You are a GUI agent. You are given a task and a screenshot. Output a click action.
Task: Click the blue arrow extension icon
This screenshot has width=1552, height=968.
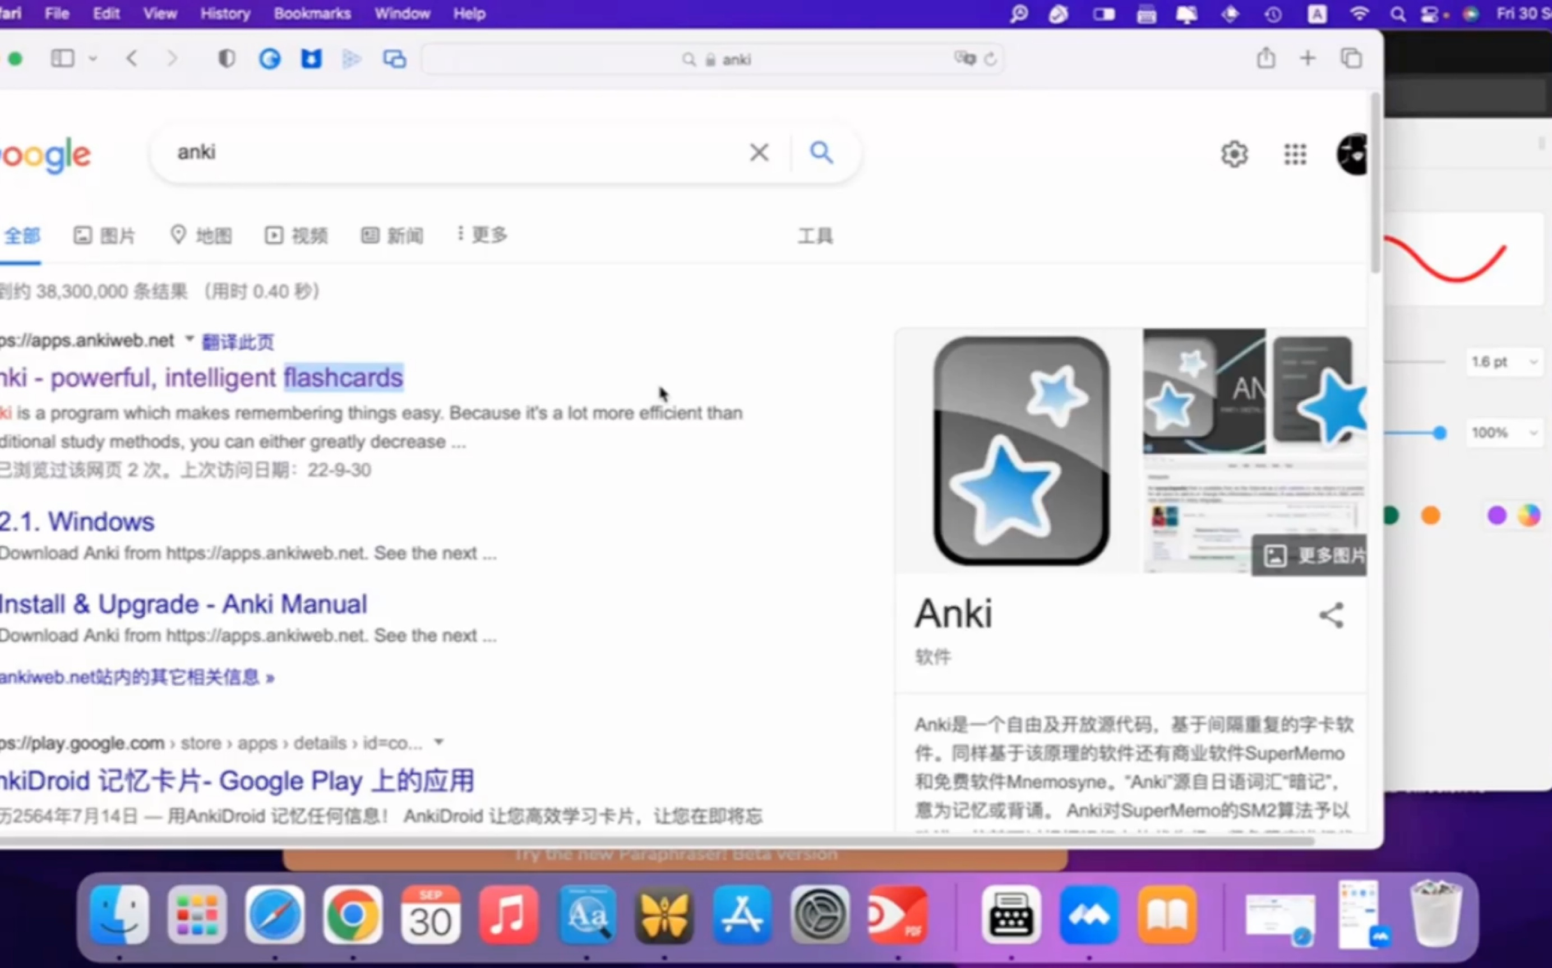(352, 59)
